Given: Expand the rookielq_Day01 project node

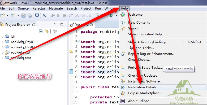Looking at the screenshot, I should click(3, 42).
